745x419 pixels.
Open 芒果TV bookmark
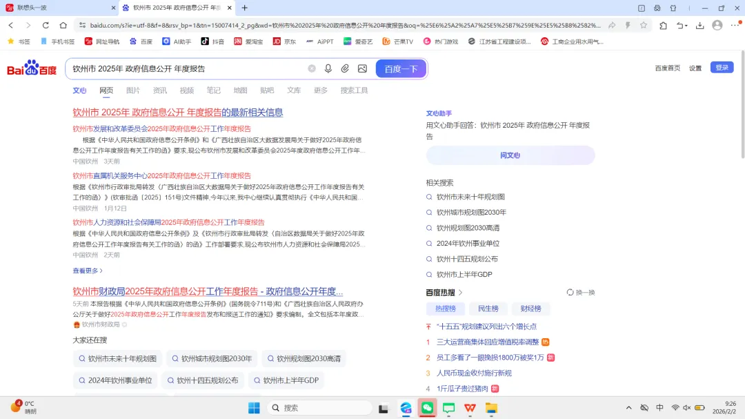coord(398,41)
